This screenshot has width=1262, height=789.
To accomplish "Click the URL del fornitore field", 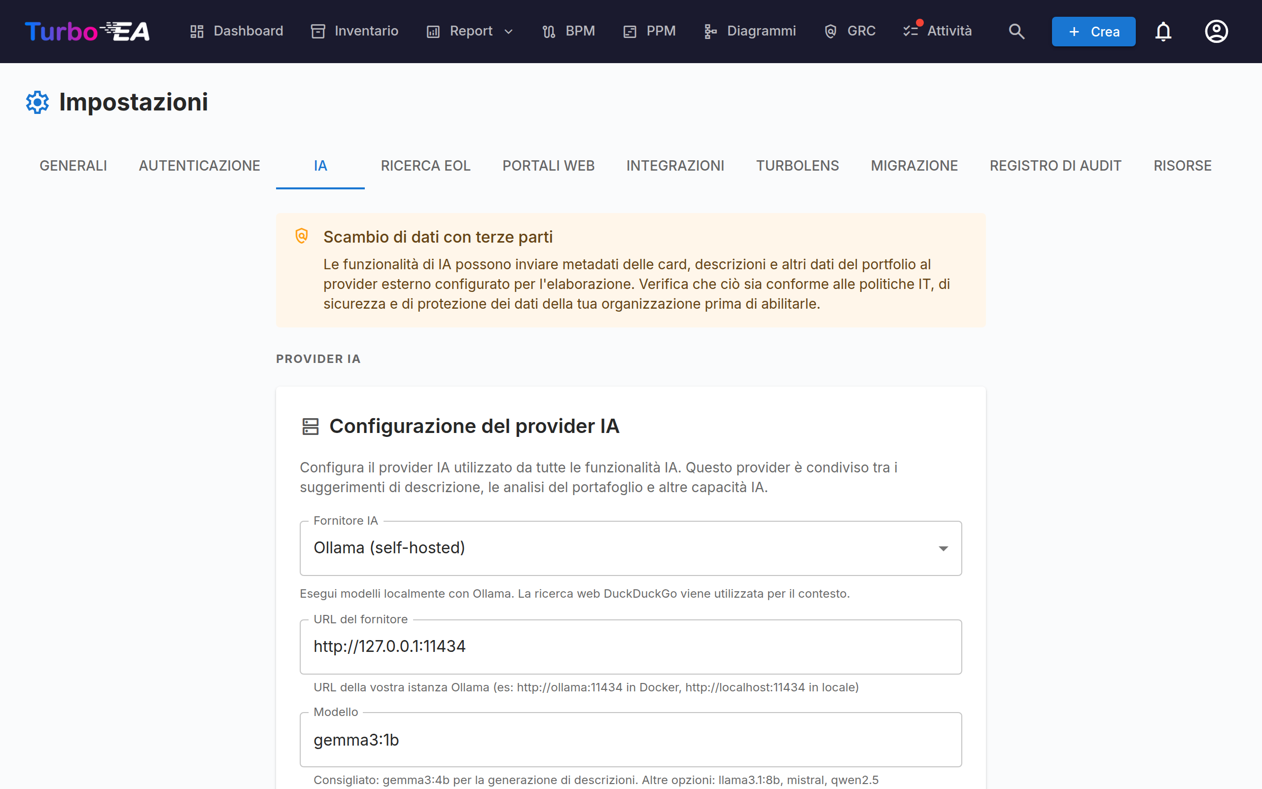I will click(631, 646).
